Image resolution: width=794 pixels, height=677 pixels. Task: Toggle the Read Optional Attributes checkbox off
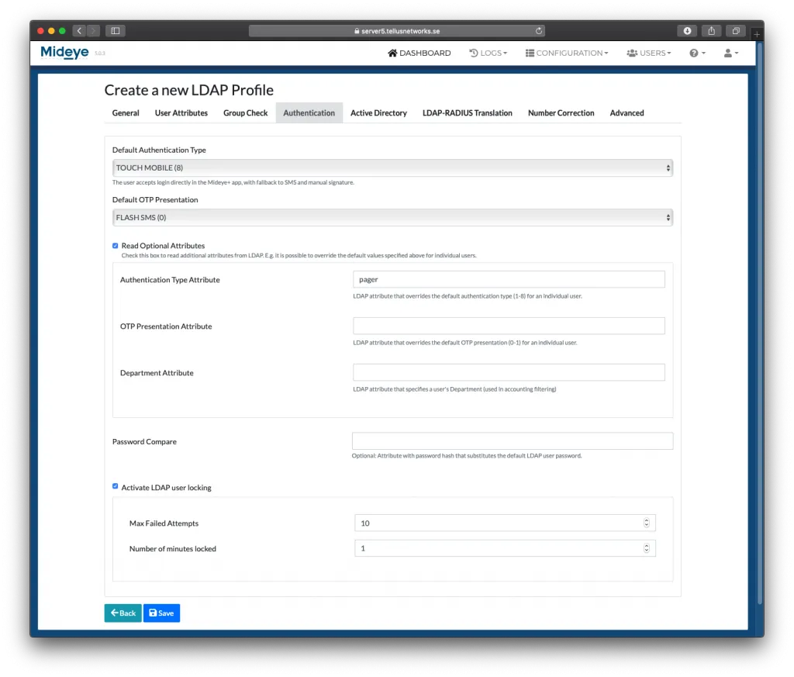(x=115, y=245)
